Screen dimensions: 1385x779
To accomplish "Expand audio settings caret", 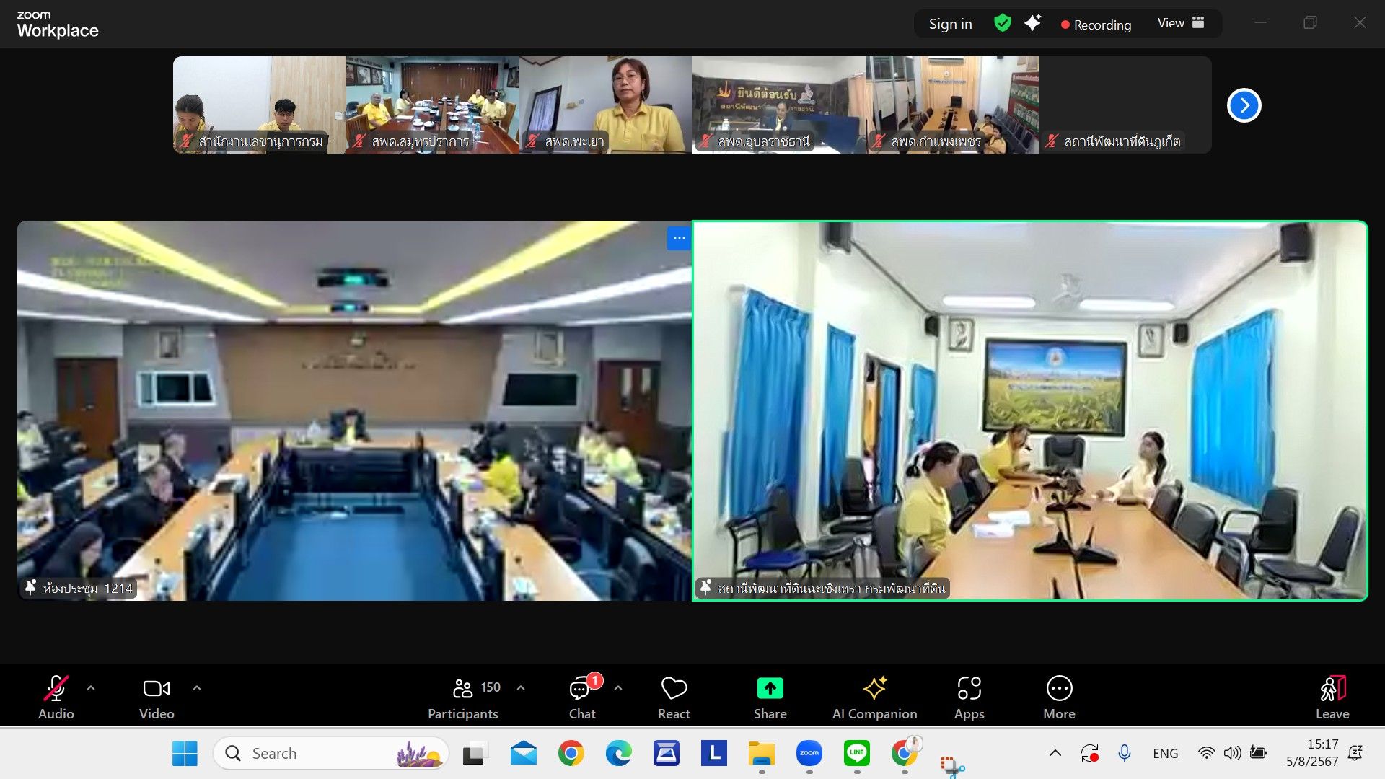I will (91, 688).
